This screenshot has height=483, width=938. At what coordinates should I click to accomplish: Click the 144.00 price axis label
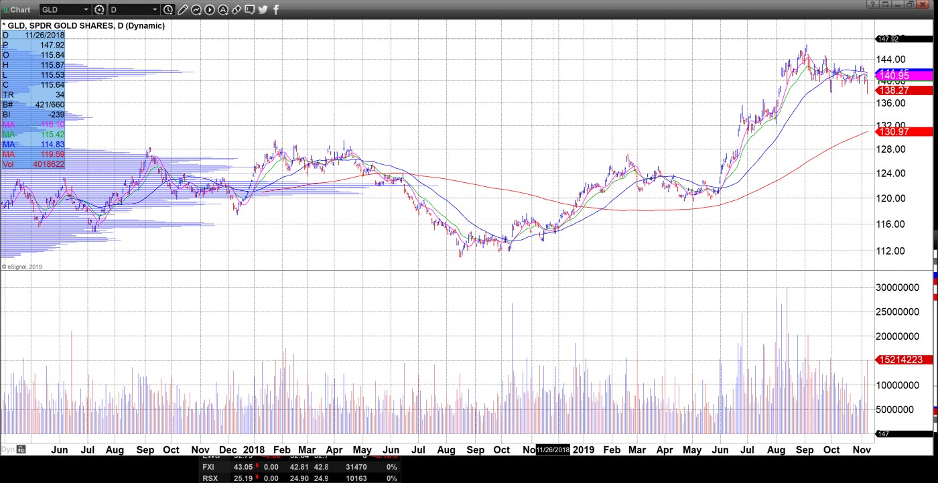891,60
